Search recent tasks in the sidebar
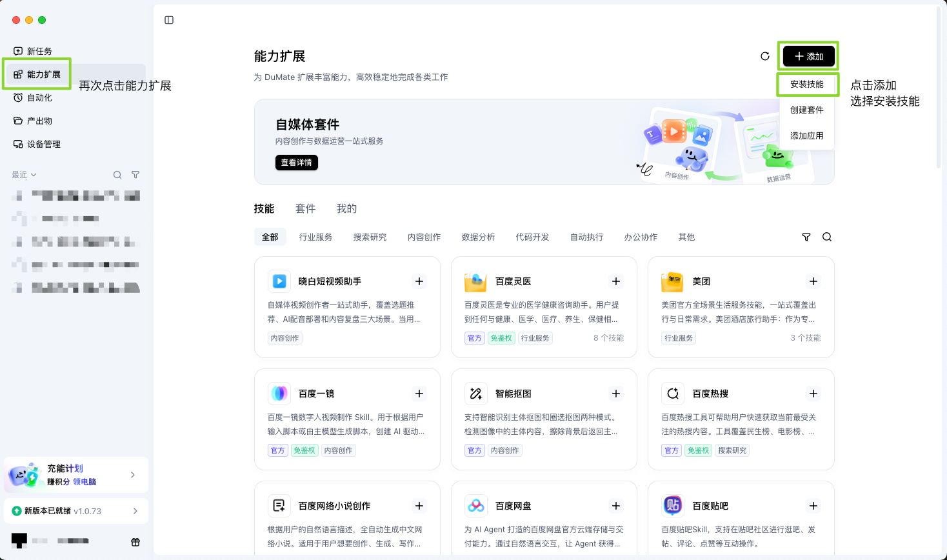This screenshot has height=560, width=947. click(x=117, y=175)
